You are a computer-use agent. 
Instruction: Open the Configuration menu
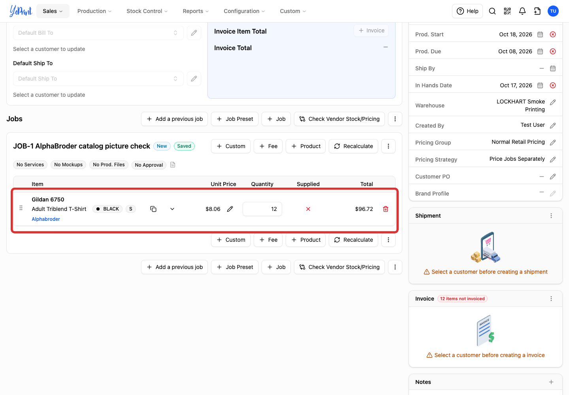[x=244, y=11]
